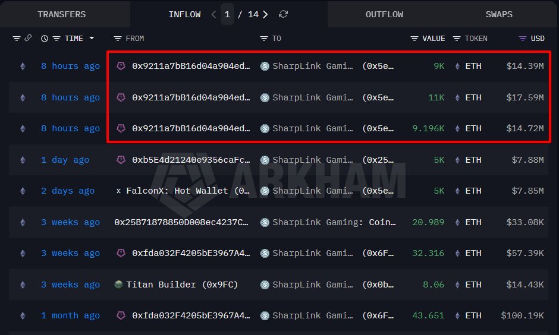Viewport: 559px width, 335px height.
Task: Click the 11K ETH value
Action: [x=436, y=97]
